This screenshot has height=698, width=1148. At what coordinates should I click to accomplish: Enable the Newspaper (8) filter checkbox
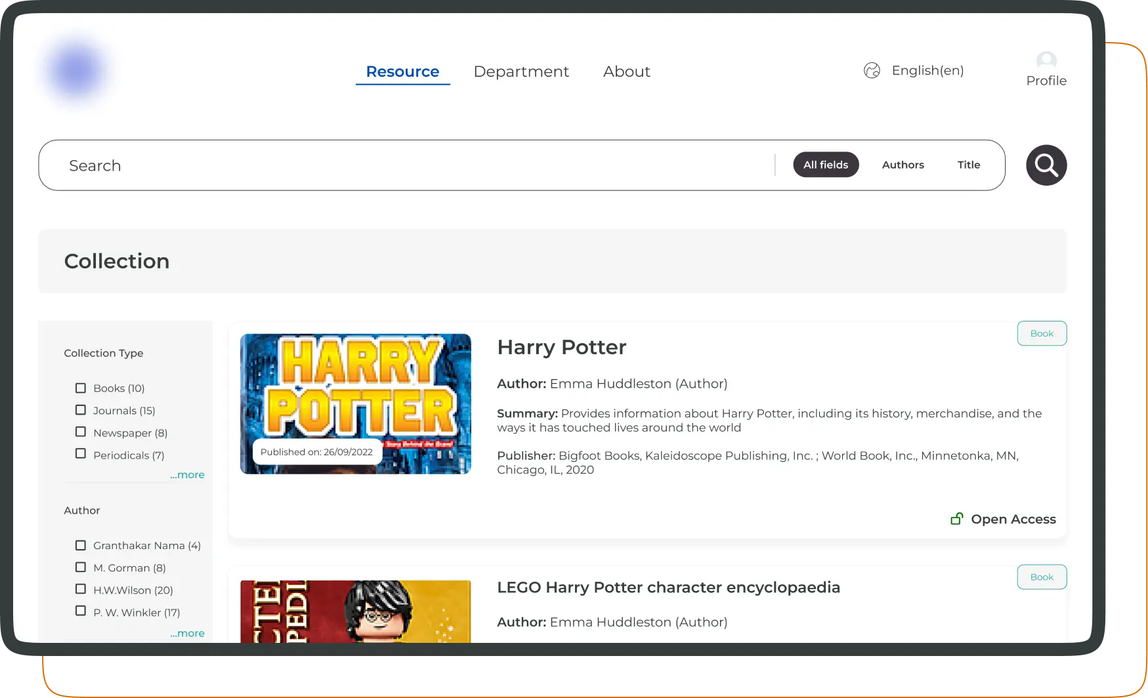(x=81, y=432)
